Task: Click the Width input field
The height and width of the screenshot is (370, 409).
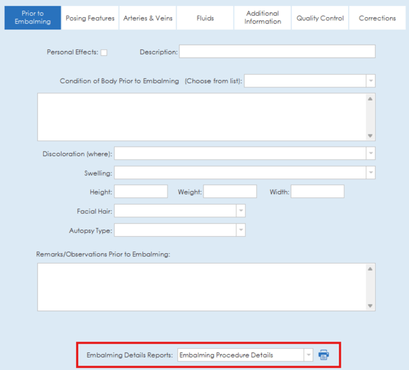Action: pyautogui.click(x=317, y=192)
